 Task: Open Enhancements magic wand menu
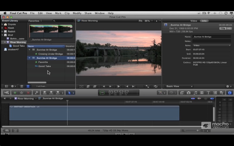tap(161, 93)
